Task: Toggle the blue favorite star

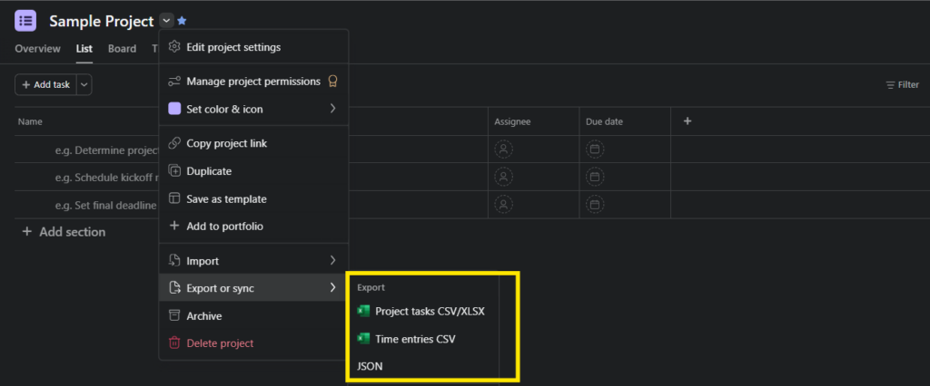Action: click(182, 21)
